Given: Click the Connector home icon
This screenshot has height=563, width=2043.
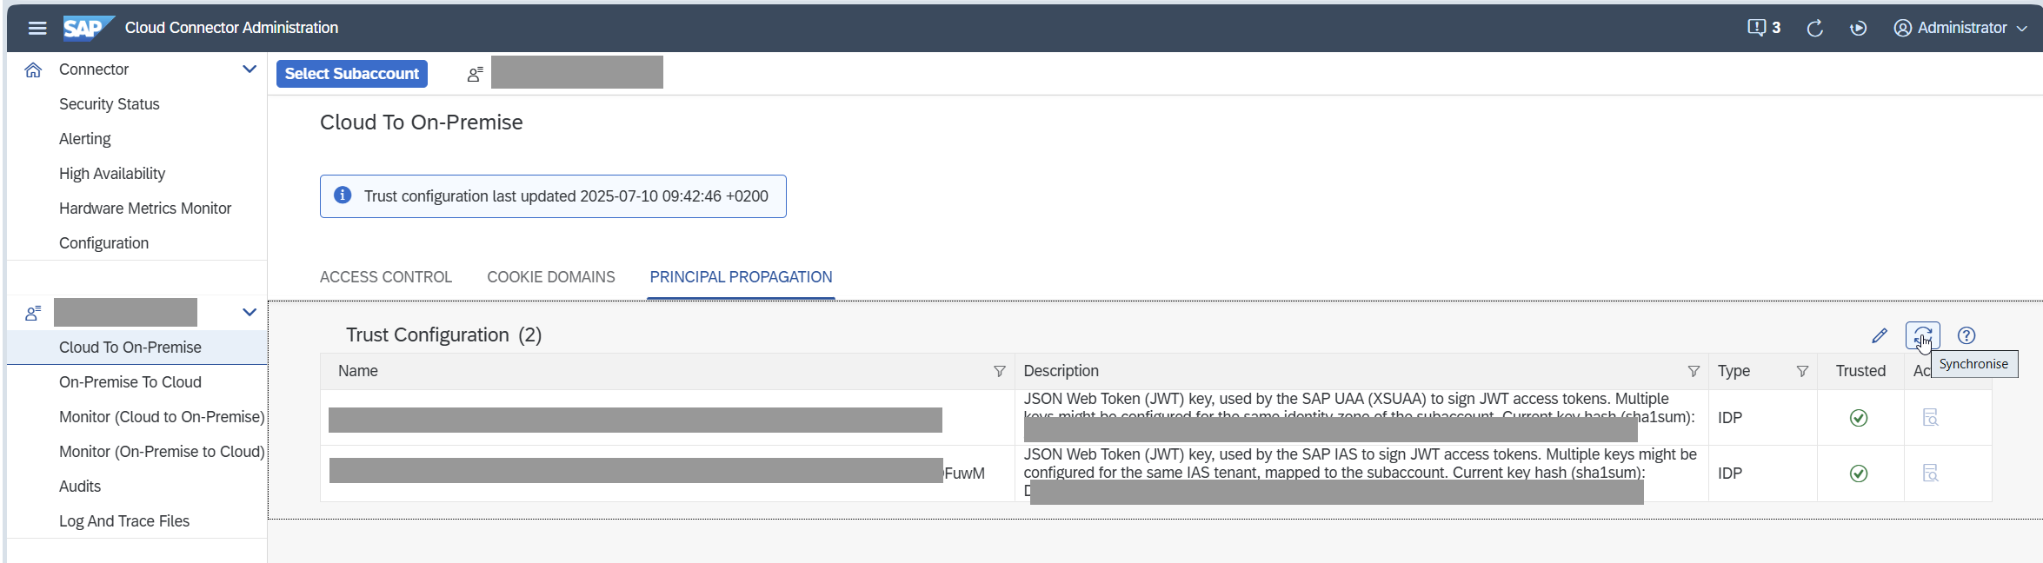Looking at the screenshot, I should click(33, 70).
